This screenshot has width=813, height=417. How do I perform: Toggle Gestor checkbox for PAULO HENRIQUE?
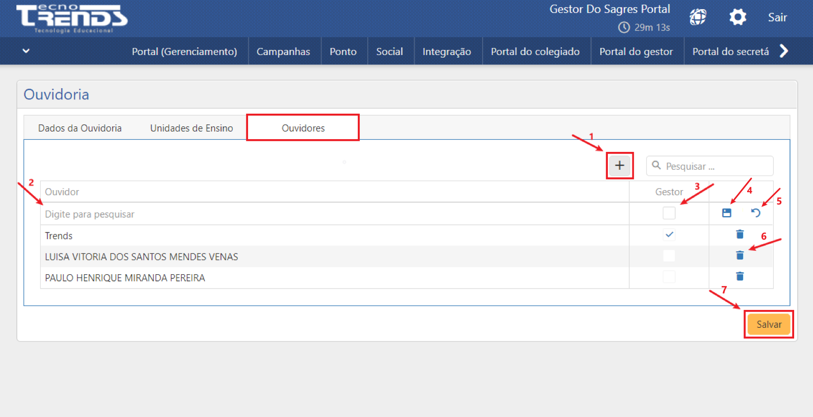click(669, 277)
